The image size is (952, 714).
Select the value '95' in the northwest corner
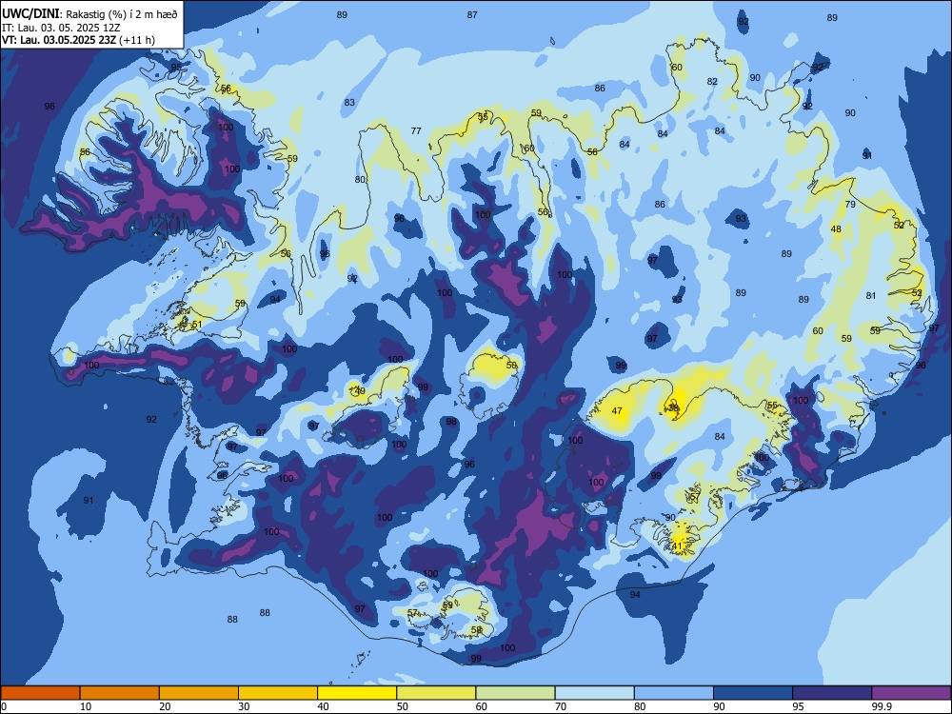coord(176,68)
